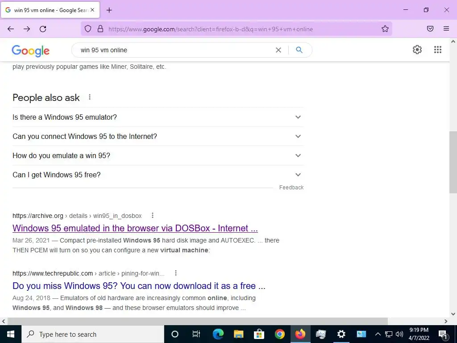Open the three-dot menu for techrepublic.com result

click(x=176, y=273)
